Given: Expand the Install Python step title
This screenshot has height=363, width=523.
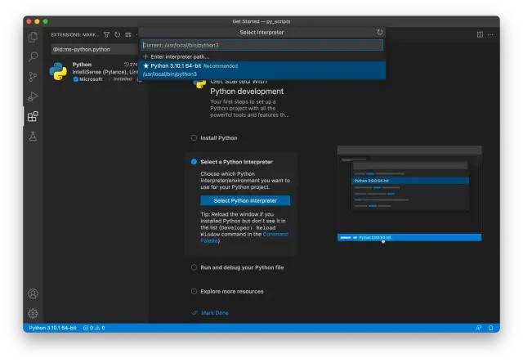Looking at the screenshot, I should 219,138.
